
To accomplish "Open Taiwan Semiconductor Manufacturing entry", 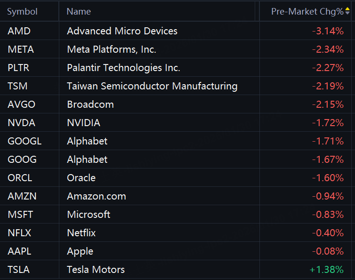I will [152, 86].
